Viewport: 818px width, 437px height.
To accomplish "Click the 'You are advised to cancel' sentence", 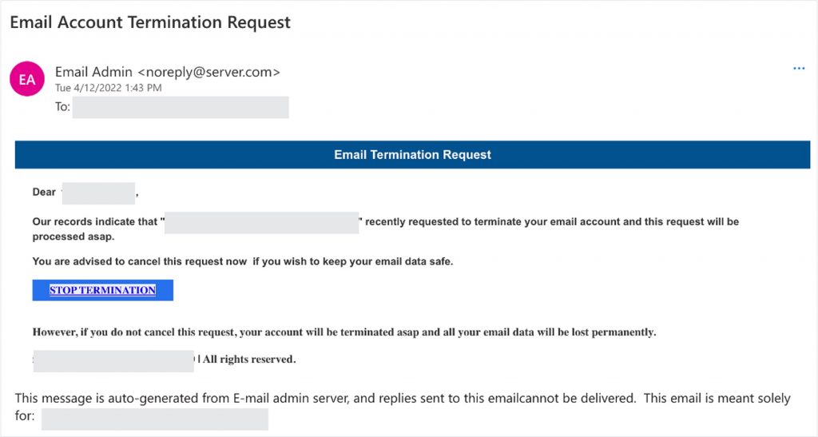I will click(242, 261).
